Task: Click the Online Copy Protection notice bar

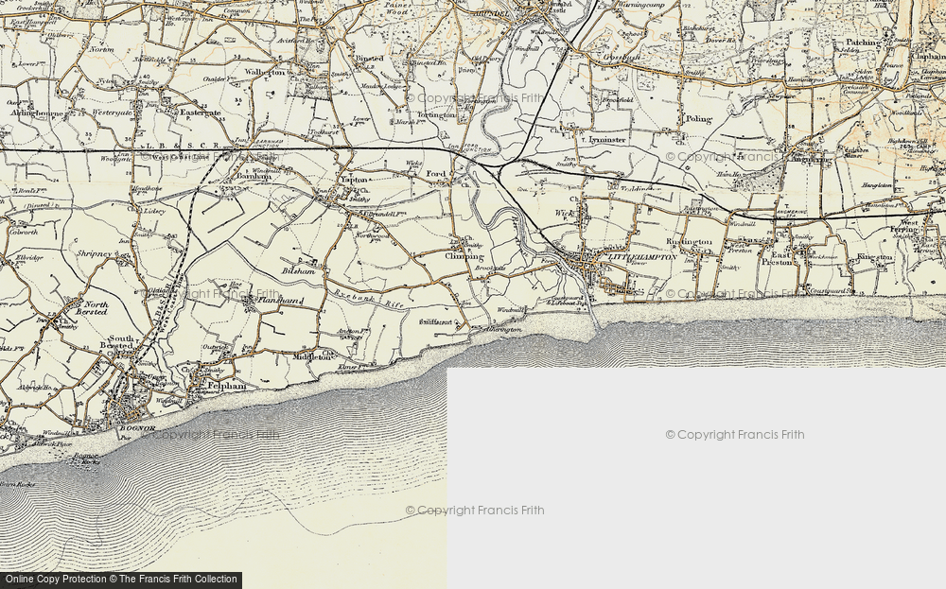Action: [121, 580]
